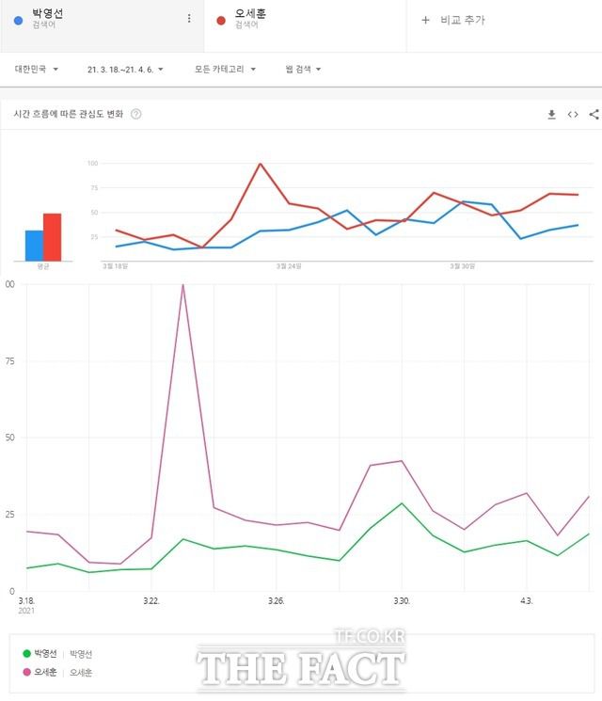Open the 박영선 search term options menu

click(189, 19)
